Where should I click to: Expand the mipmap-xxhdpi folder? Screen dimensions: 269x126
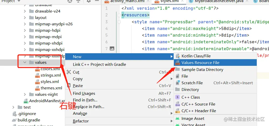[x=25, y=49]
